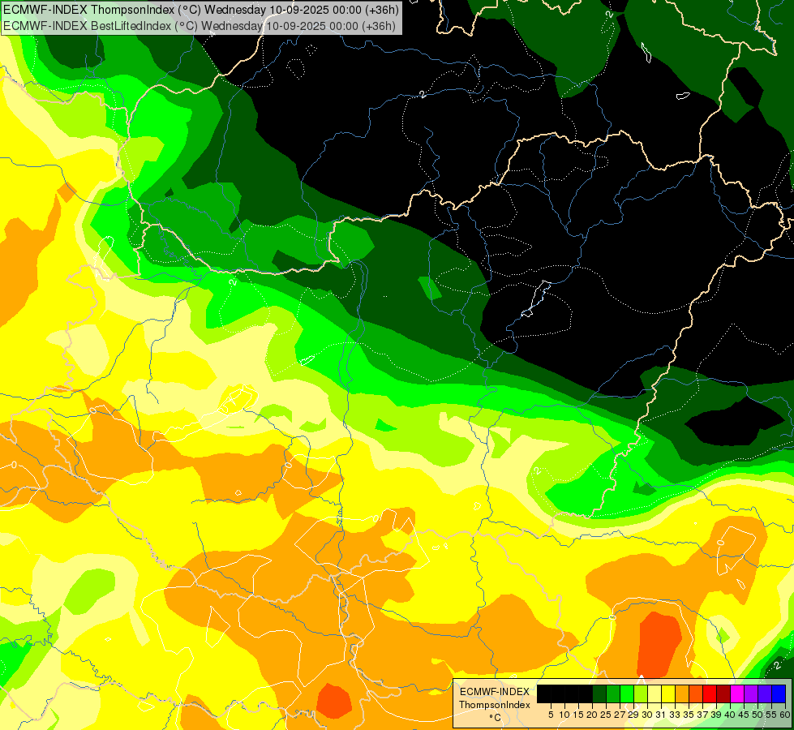This screenshot has height=730, width=794.
Task: Click the °C unit label in legend
Action: [496, 718]
